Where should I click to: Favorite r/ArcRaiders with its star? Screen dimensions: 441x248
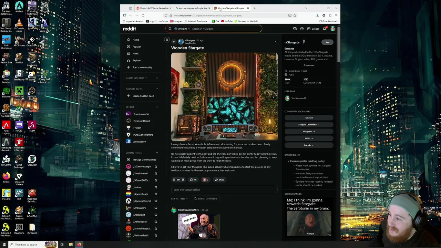[156, 208]
